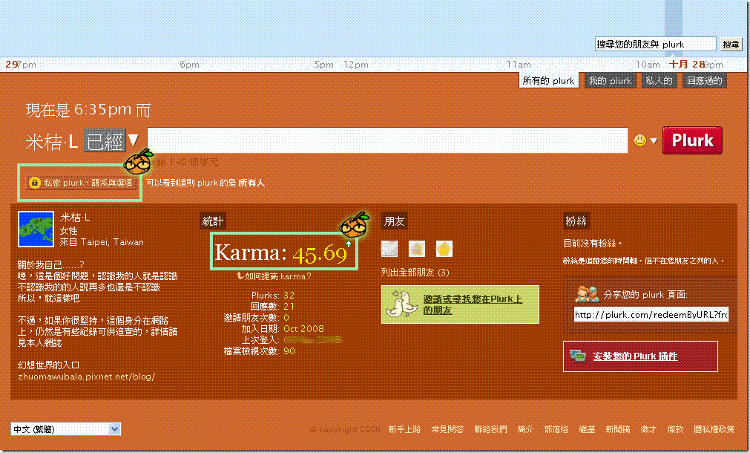Click the search friends and plurk field

655,44
